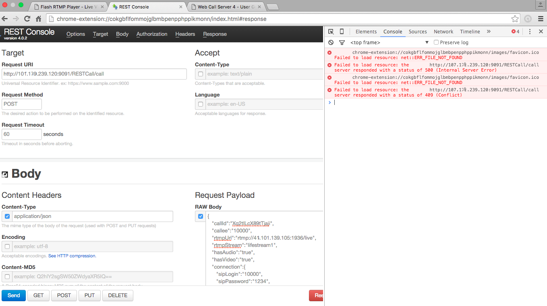Select the DevTools inspect element icon

point(331,31)
